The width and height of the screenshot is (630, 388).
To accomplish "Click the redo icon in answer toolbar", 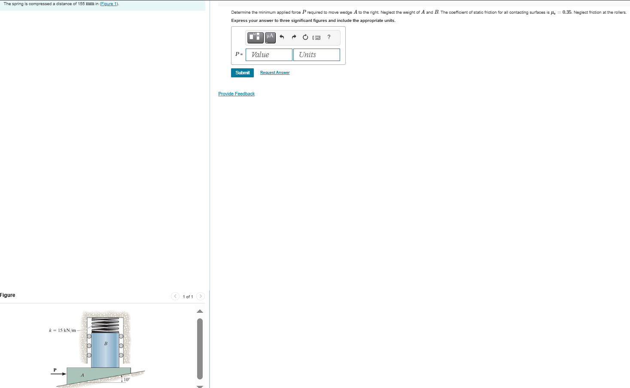I will coord(293,37).
